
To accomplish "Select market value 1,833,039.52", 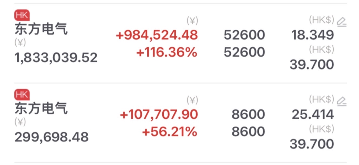I will pyautogui.click(x=56, y=58).
